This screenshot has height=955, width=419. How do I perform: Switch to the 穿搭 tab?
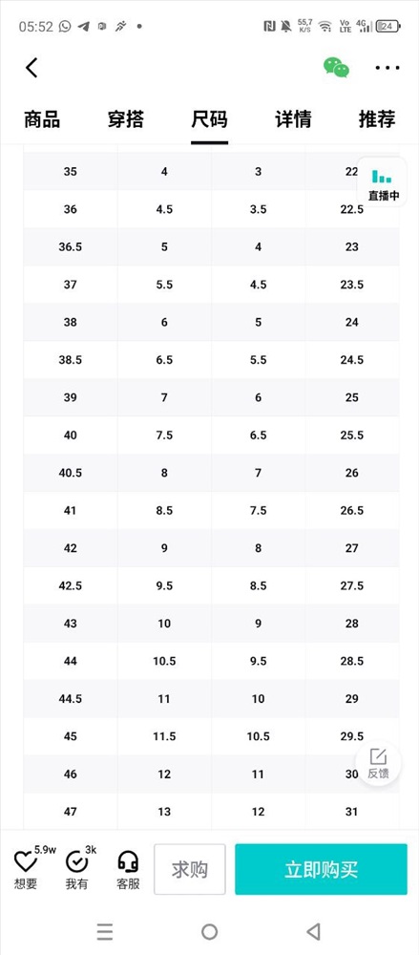coord(125,118)
